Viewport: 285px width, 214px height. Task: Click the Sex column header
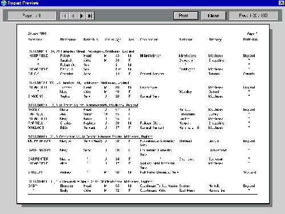pos(131,39)
